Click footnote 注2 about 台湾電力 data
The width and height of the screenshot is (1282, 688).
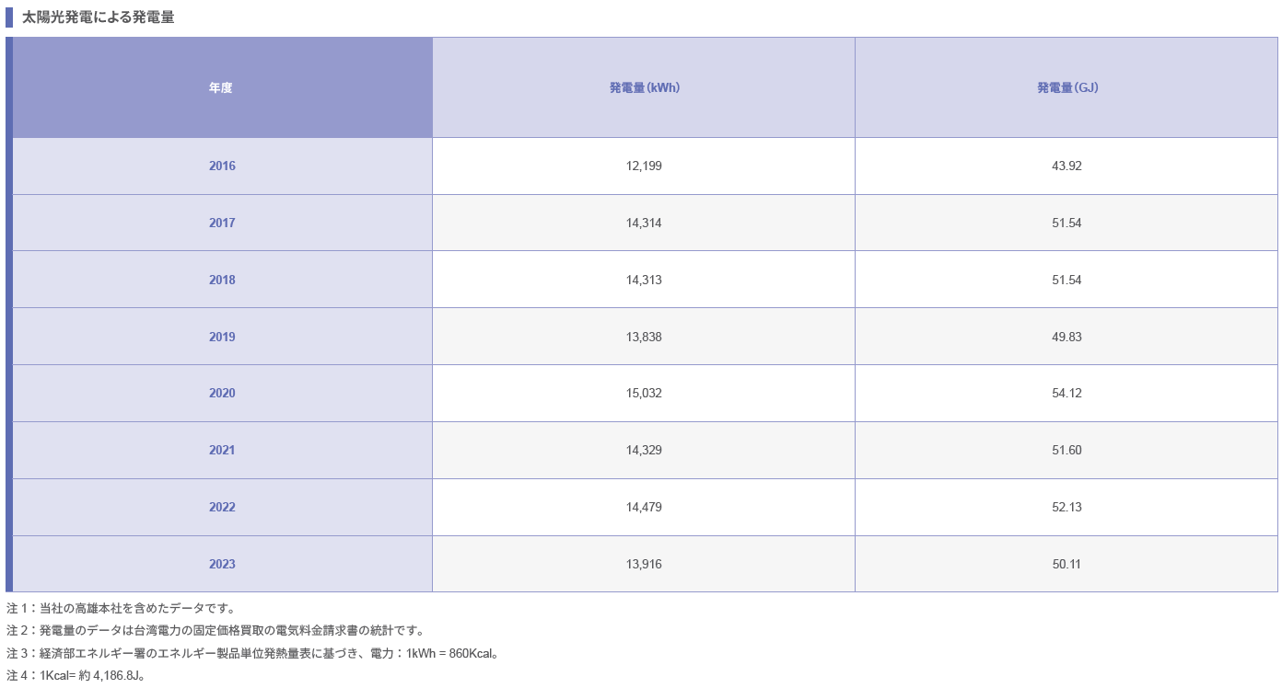click(215, 631)
